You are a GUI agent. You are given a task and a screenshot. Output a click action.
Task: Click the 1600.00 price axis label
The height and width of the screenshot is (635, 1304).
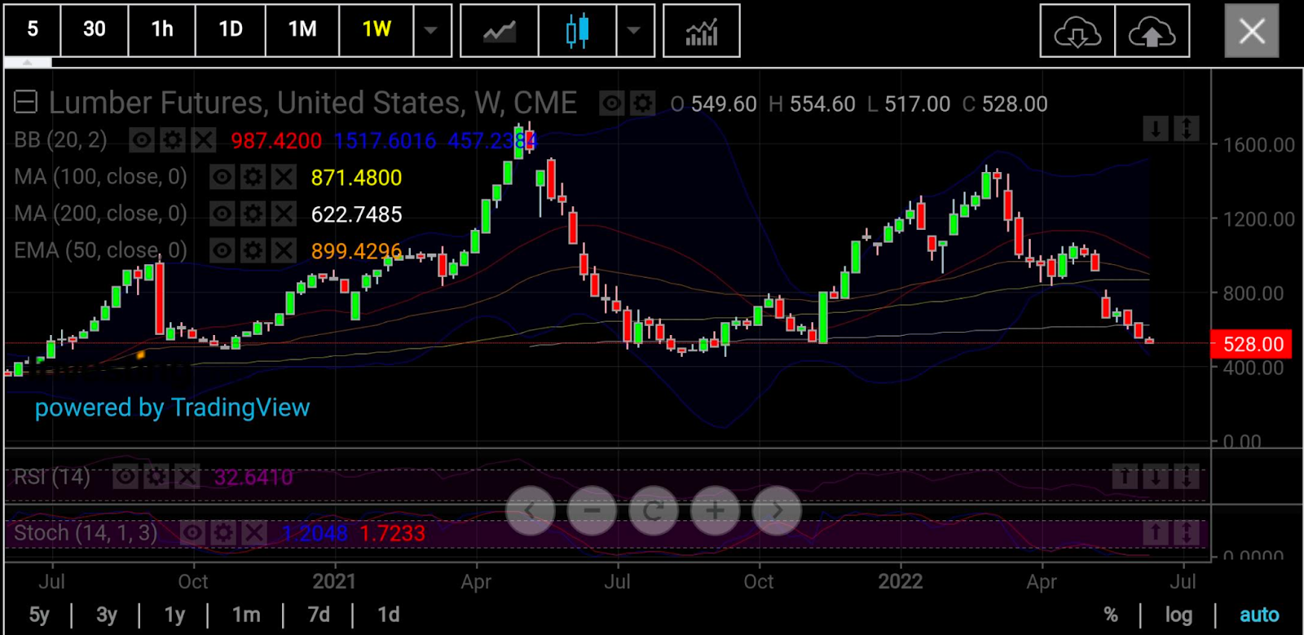[1258, 145]
